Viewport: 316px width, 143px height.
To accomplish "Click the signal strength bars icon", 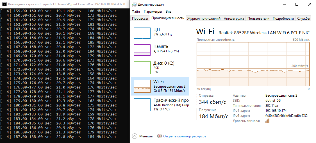I will point(267,121).
